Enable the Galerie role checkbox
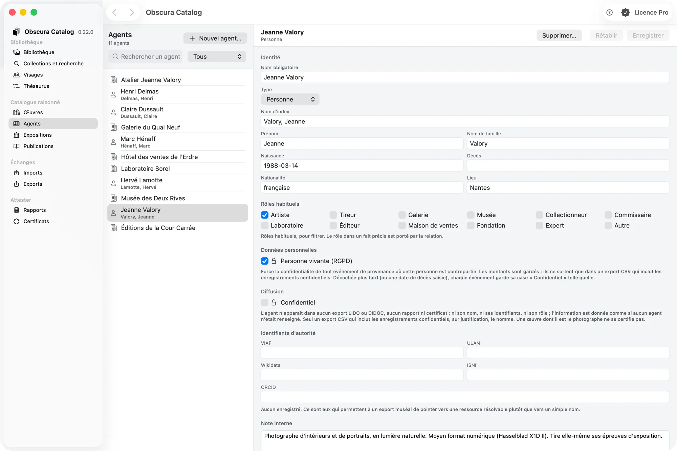677x451 pixels. point(402,215)
